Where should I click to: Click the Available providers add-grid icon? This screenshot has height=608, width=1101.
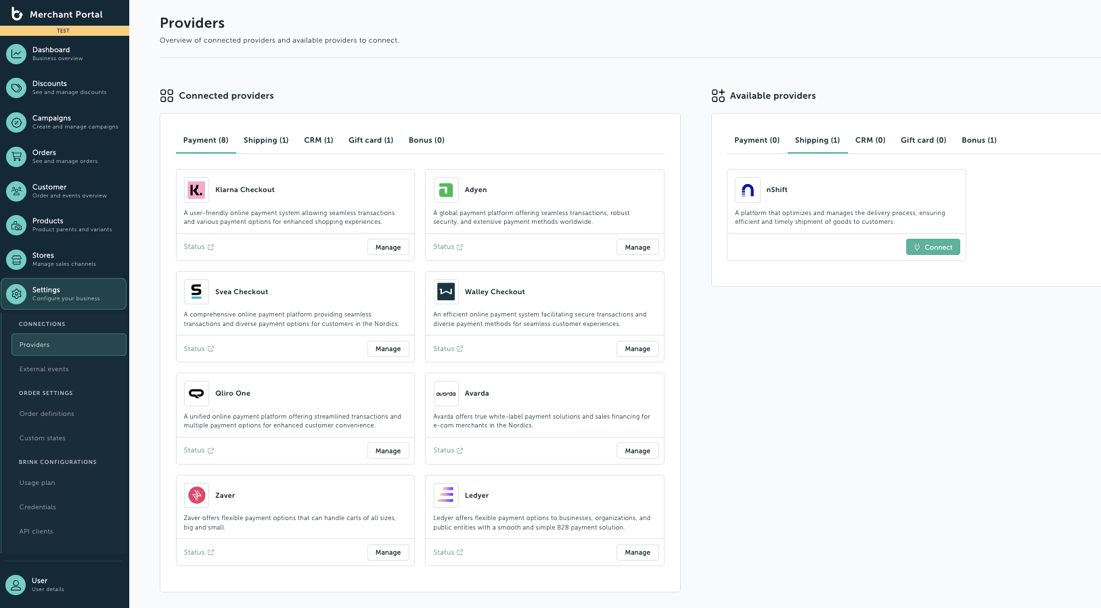(x=718, y=96)
